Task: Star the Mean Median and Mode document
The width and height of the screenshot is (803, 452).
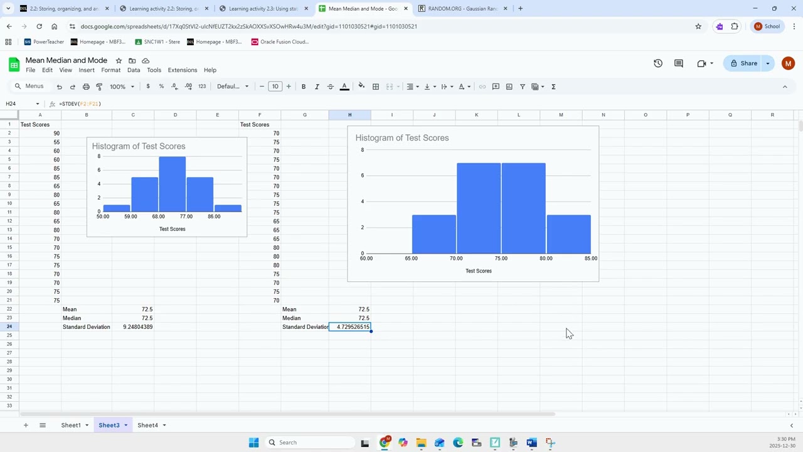Action: coord(119,61)
